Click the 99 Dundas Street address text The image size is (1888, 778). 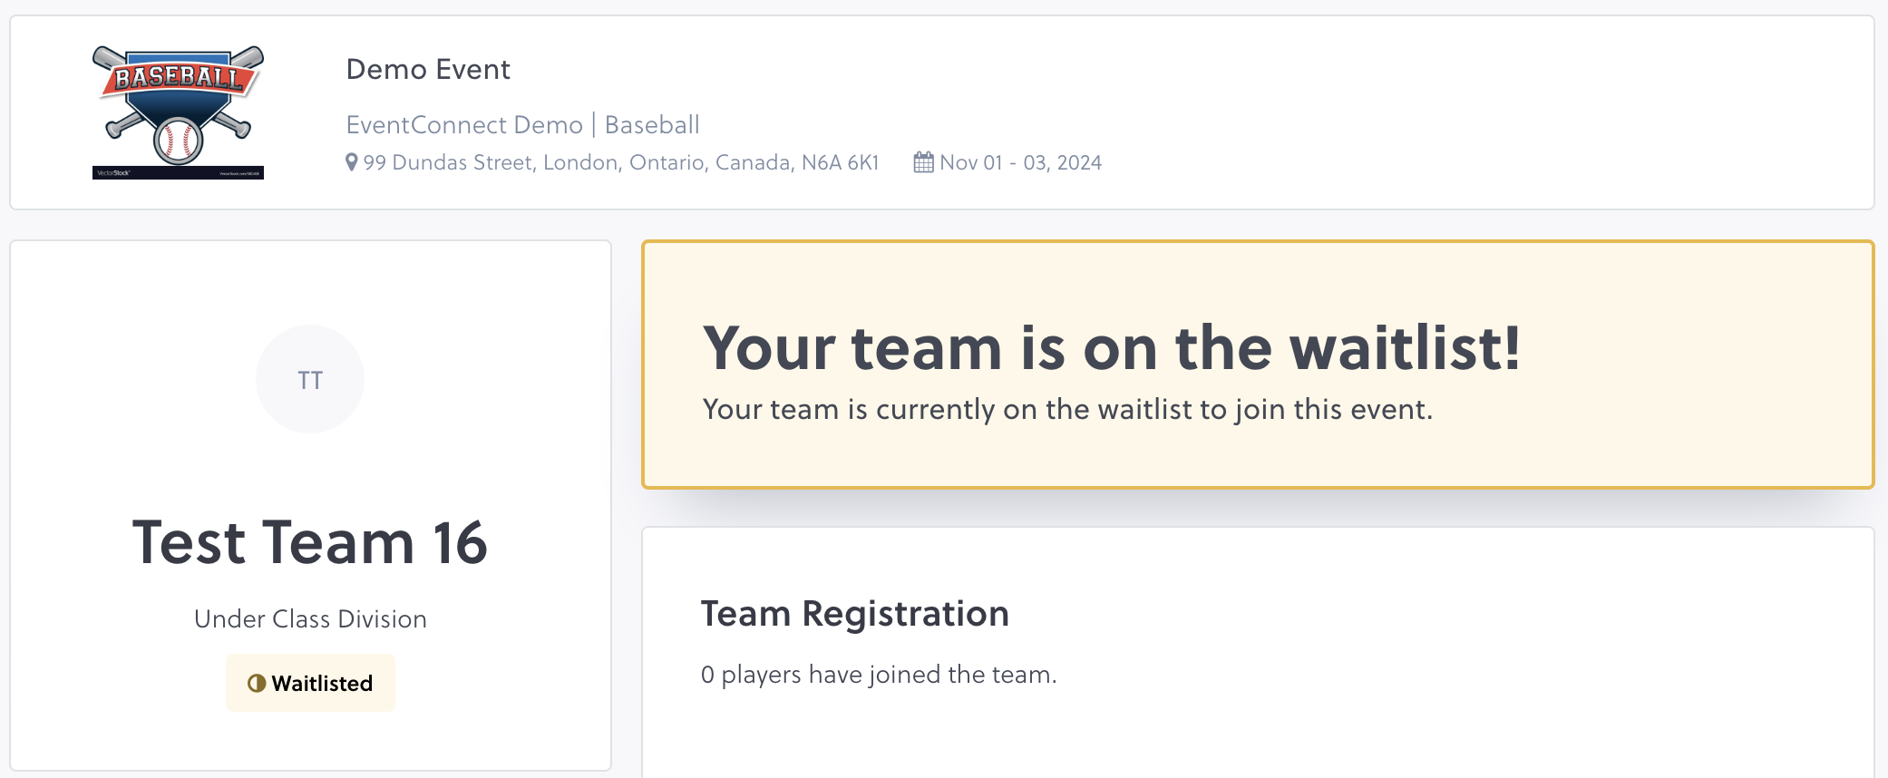[x=448, y=162]
